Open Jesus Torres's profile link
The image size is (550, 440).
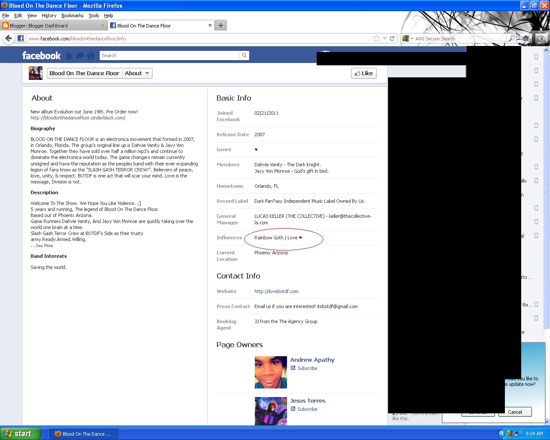(x=308, y=400)
